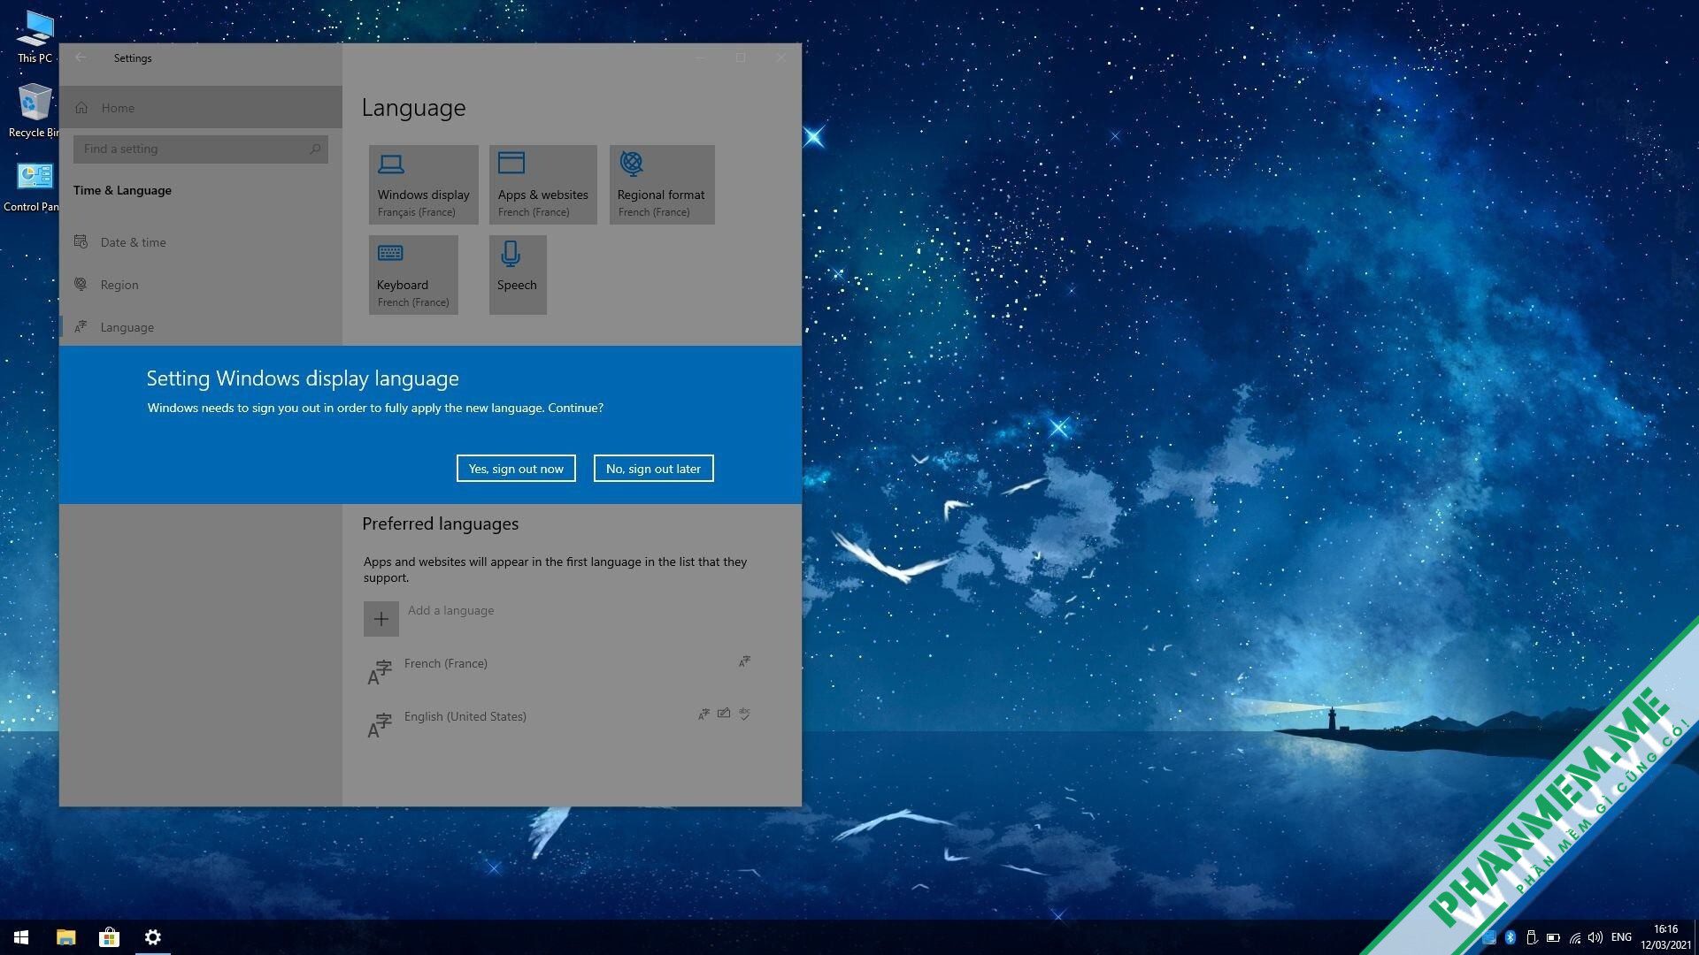Click handwriting icon on English row
This screenshot has height=955, width=1699.
(724, 714)
